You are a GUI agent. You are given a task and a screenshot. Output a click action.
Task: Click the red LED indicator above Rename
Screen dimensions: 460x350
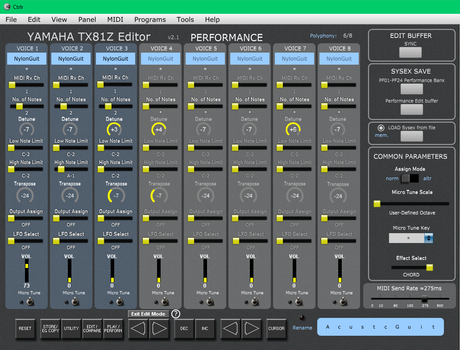point(302,318)
